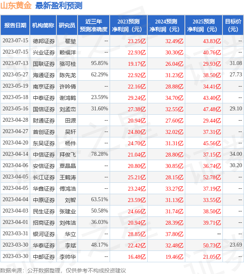The width and height of the screenshot is (244, 274).
Task: Click institution name 长江证券
Action: click(44, 178)
